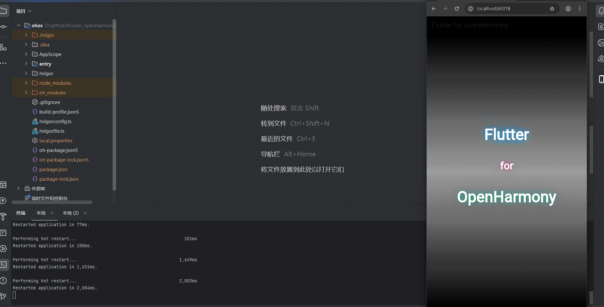Expand the .idea folder
Viewport: 604px width, 307px height.
click(26, 44)
